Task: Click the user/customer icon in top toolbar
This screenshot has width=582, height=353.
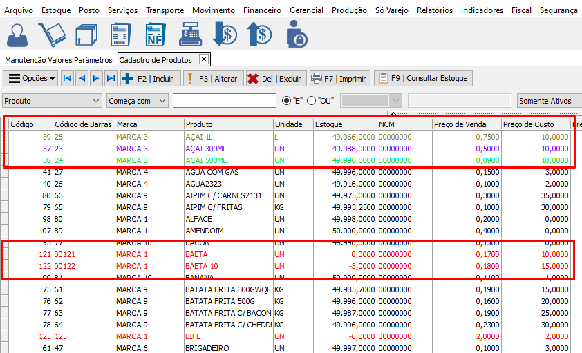Action: coord(18,34)
